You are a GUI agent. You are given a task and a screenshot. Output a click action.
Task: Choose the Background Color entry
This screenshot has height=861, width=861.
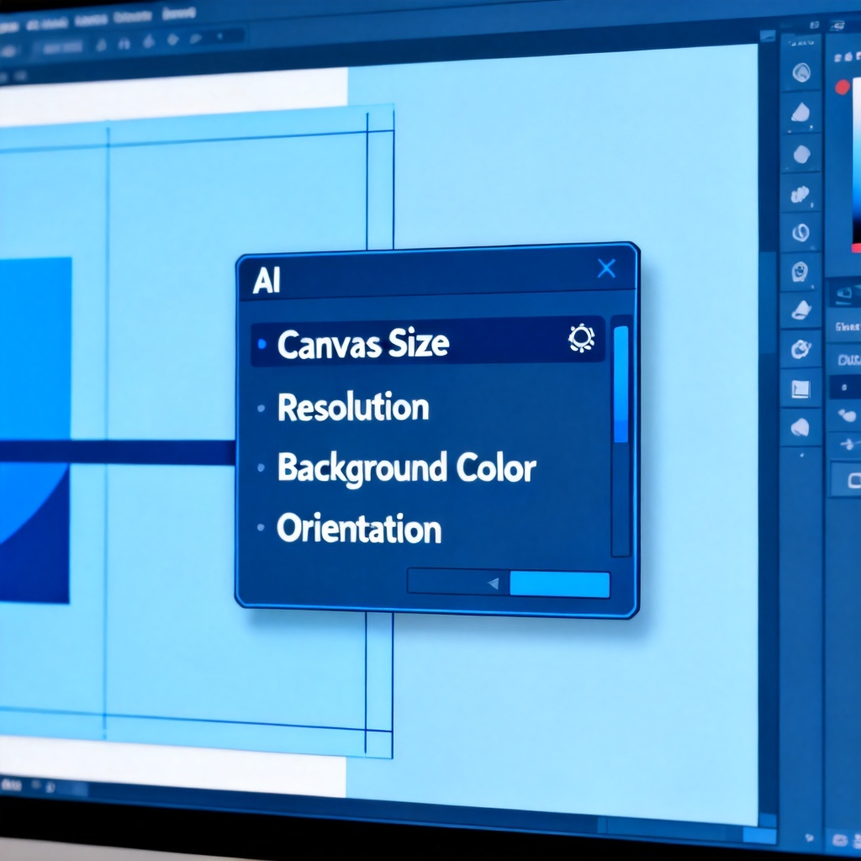(406, 468)
